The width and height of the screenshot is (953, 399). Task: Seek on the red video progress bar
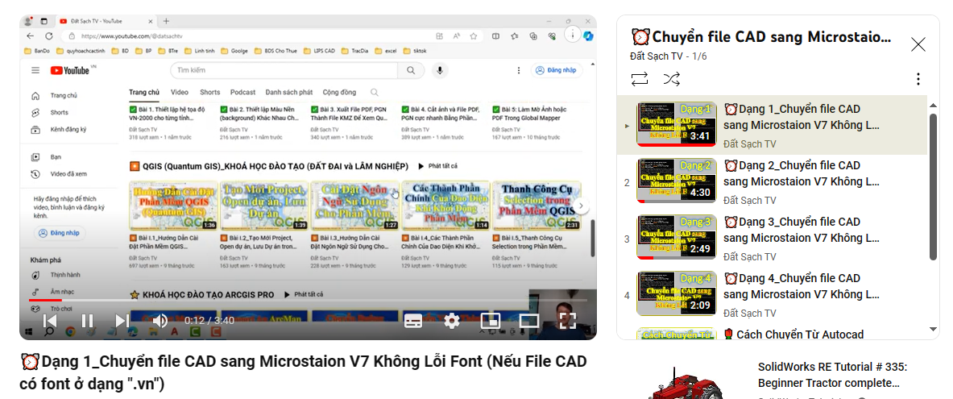309,300
